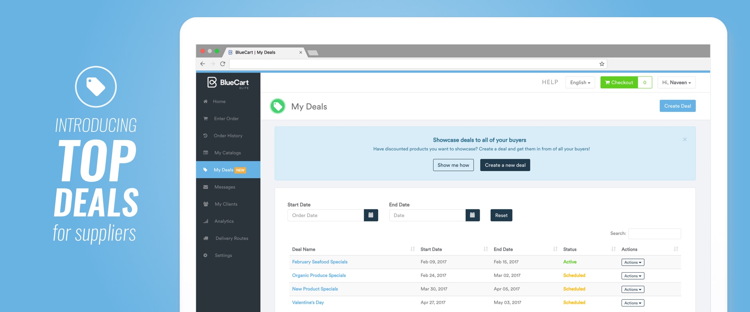Sort by Deal Name column arrows
The height and width of the screenshot is (312, 750).
pos(412,249)
